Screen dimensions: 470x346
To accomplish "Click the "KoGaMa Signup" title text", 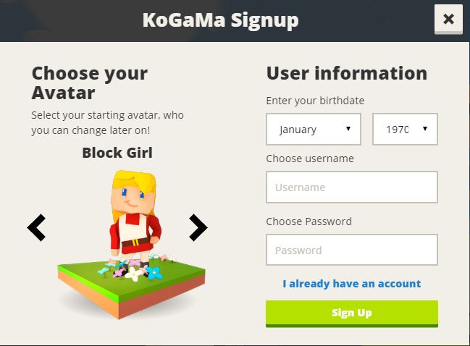I will [x=221, y=20].
